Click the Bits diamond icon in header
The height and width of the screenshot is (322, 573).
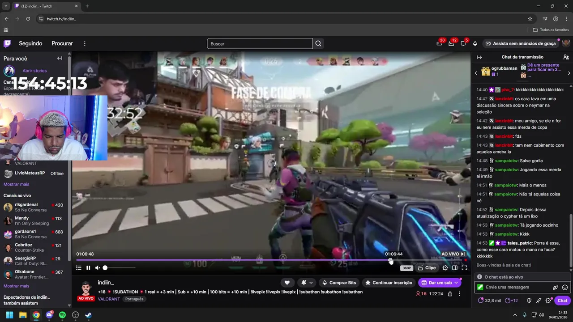(x=475, y=43)
